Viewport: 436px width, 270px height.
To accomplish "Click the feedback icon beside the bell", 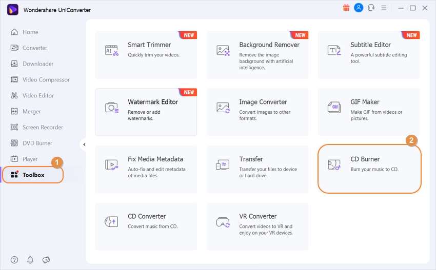I will (46, 260).
